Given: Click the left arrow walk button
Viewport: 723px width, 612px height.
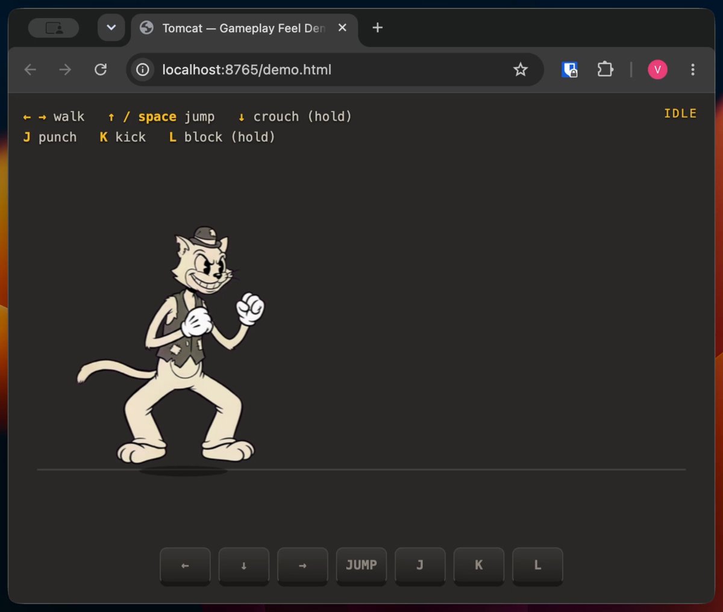Looking at the screenshot, I should point(185,566).
